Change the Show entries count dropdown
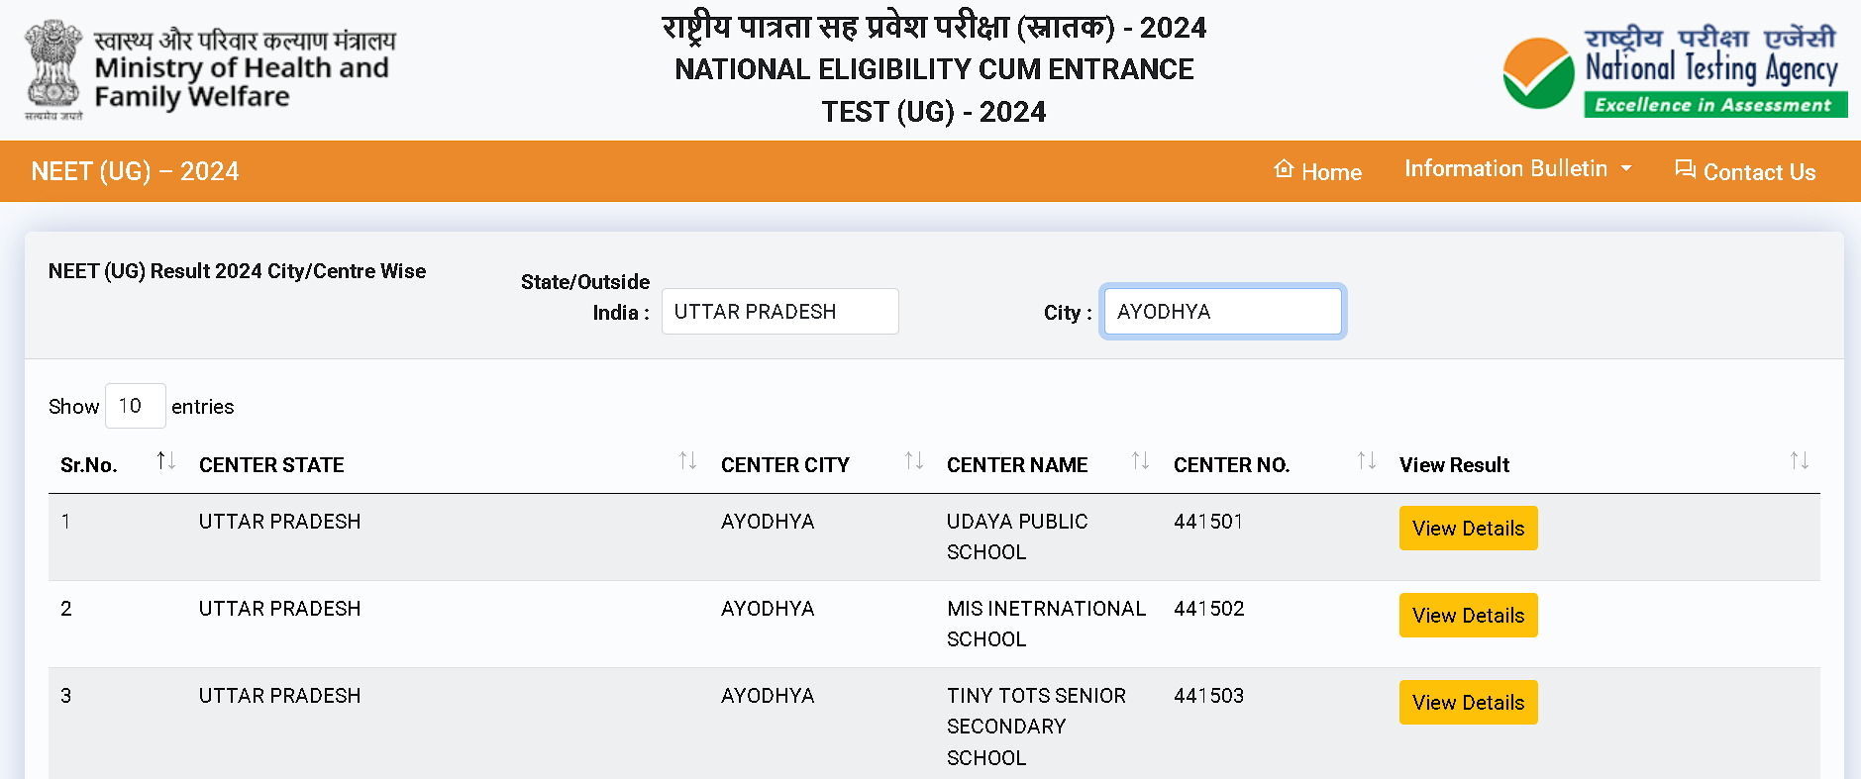The image size is (1861, 779). pyautogui.click(x=136, y=406)
